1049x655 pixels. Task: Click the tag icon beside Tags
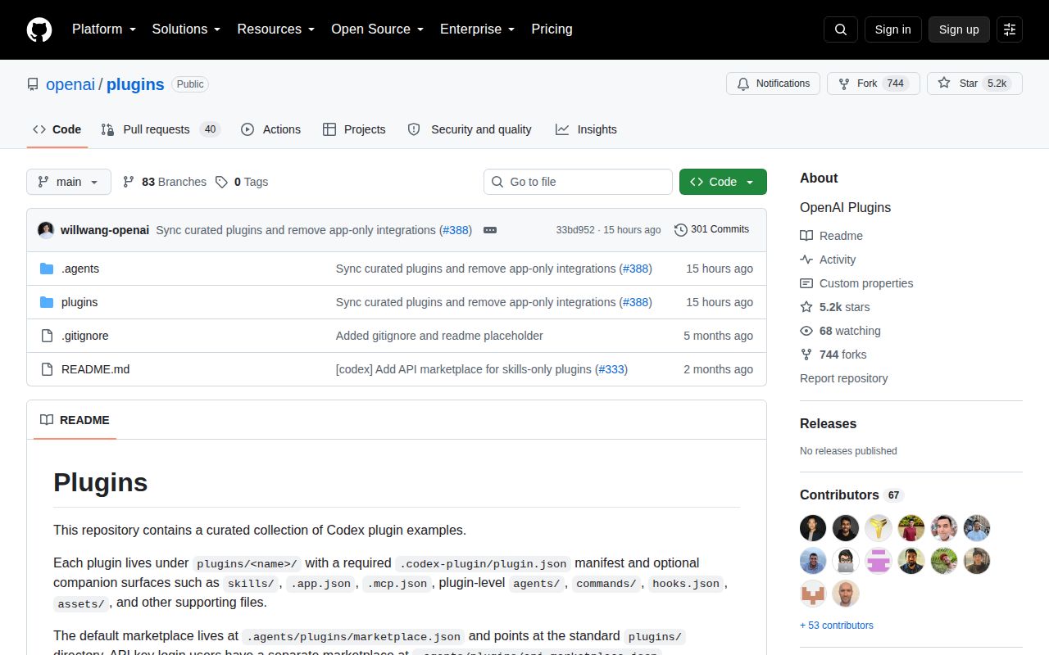221,182
